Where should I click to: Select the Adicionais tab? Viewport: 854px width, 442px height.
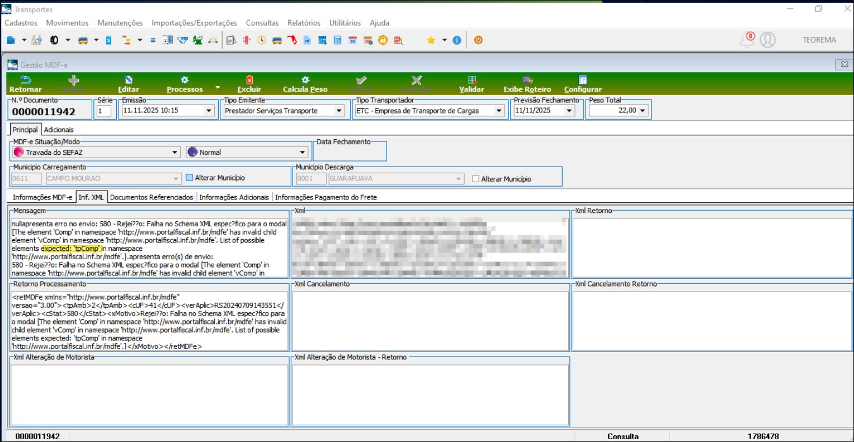pyautogui.click(x=59, y=130)
